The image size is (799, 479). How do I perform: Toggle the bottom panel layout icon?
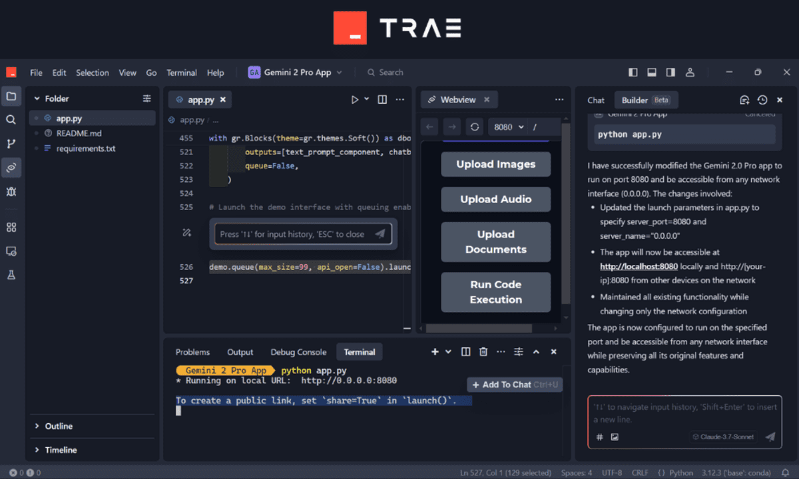pos(652,73)
